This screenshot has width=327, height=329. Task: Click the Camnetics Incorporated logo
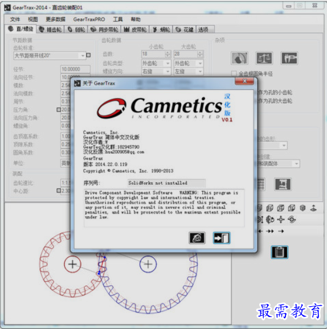tap(160, 108)
